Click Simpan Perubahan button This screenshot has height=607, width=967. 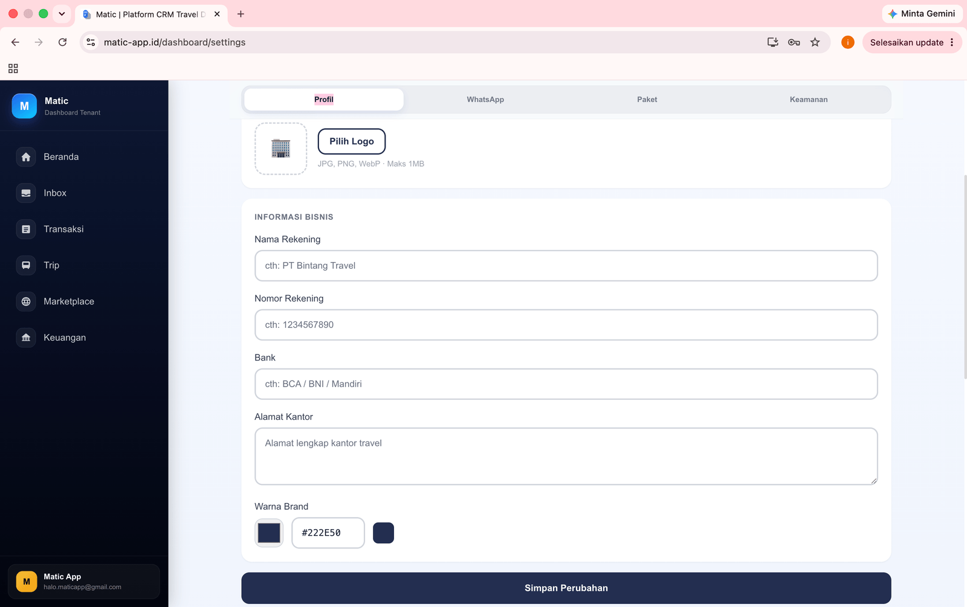point(566,588)
